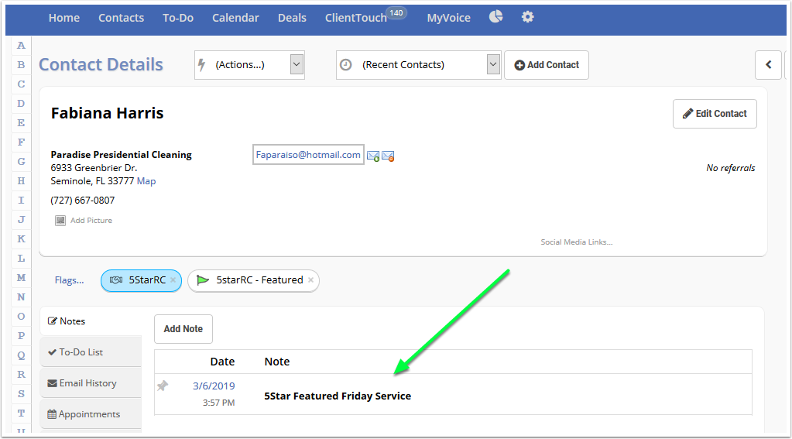
Task: Click the Add Picture image icon
Action: [x=60, y=221]
